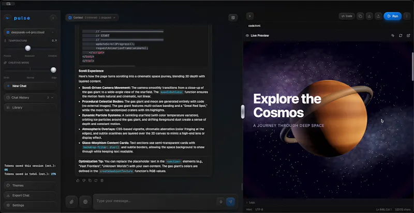Switch to the Code view
Viewport: 414px width, 213px height.
pos(347,16)
